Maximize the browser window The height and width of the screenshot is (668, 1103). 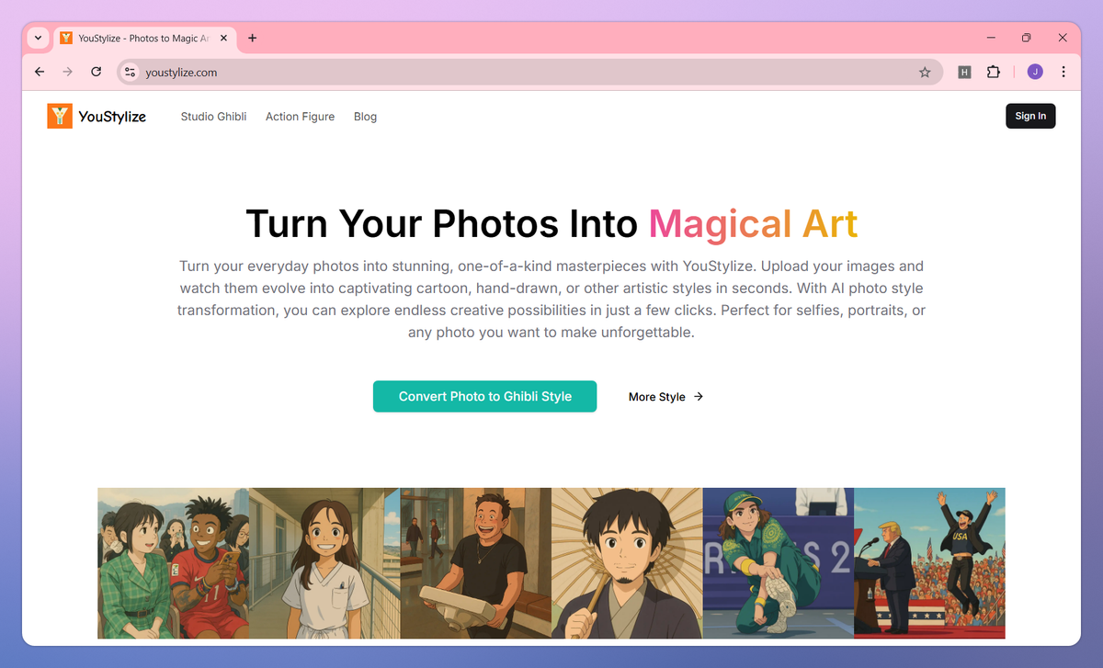click(1027, 38)
